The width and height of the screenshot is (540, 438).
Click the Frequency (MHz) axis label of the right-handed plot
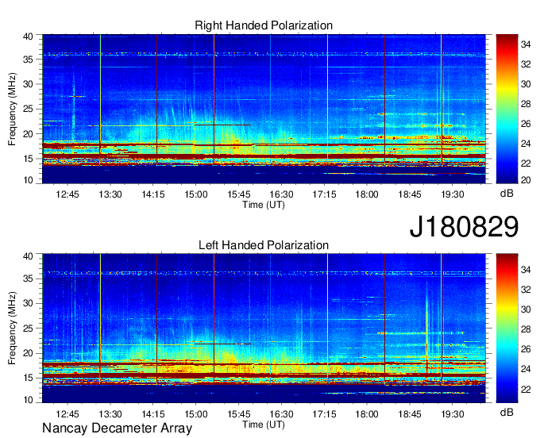tap(12, 109)
